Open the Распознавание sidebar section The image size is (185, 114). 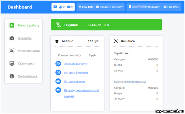[x=29, y=51]
